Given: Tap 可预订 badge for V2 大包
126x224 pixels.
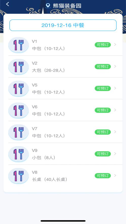Looking at the screenshot, I should (103, 66).
